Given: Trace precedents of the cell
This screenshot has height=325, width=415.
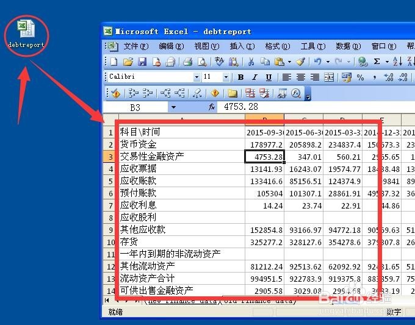Looking at the screenshot, I should coord(134,93).
